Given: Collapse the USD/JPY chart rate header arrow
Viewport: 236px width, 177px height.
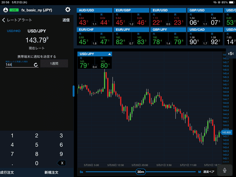Looking at the screenshot, I should pyautogui.click(x=110, y=54).
